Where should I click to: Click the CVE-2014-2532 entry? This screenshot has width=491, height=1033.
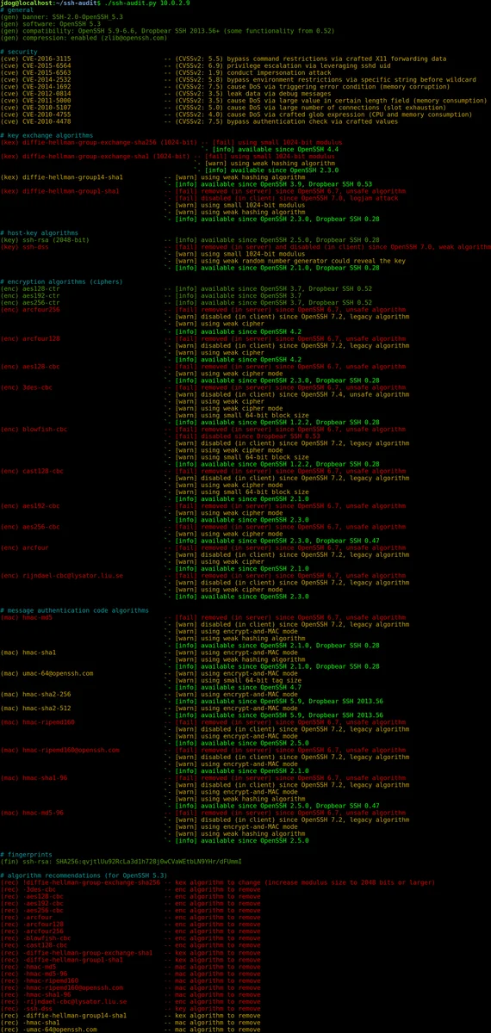click(240, 80)
